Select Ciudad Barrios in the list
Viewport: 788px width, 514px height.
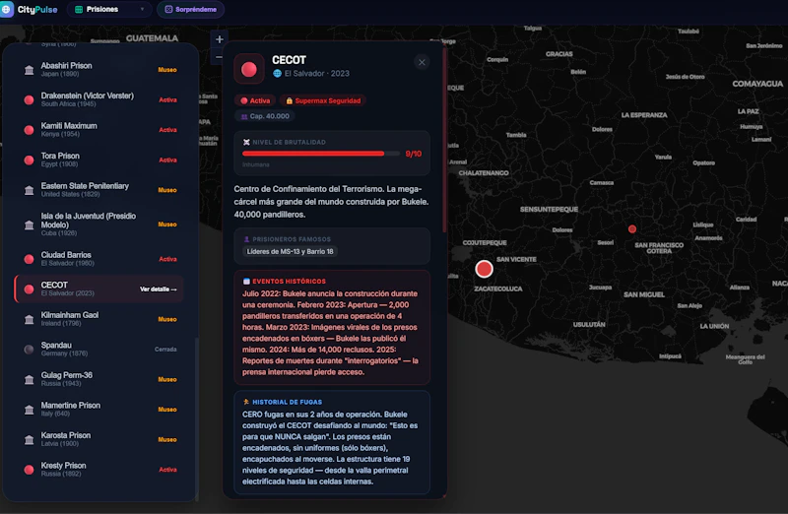tap(99, 259)
